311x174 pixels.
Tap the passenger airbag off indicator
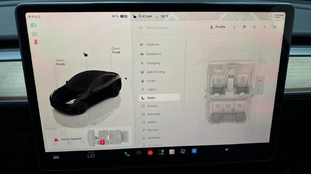(276, 16)
